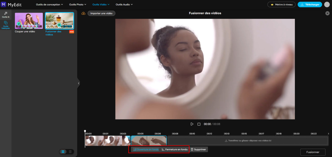Select Outils basiques sidebar tab
This screenshot has height=157, width=332.
(x=6, y=25)
